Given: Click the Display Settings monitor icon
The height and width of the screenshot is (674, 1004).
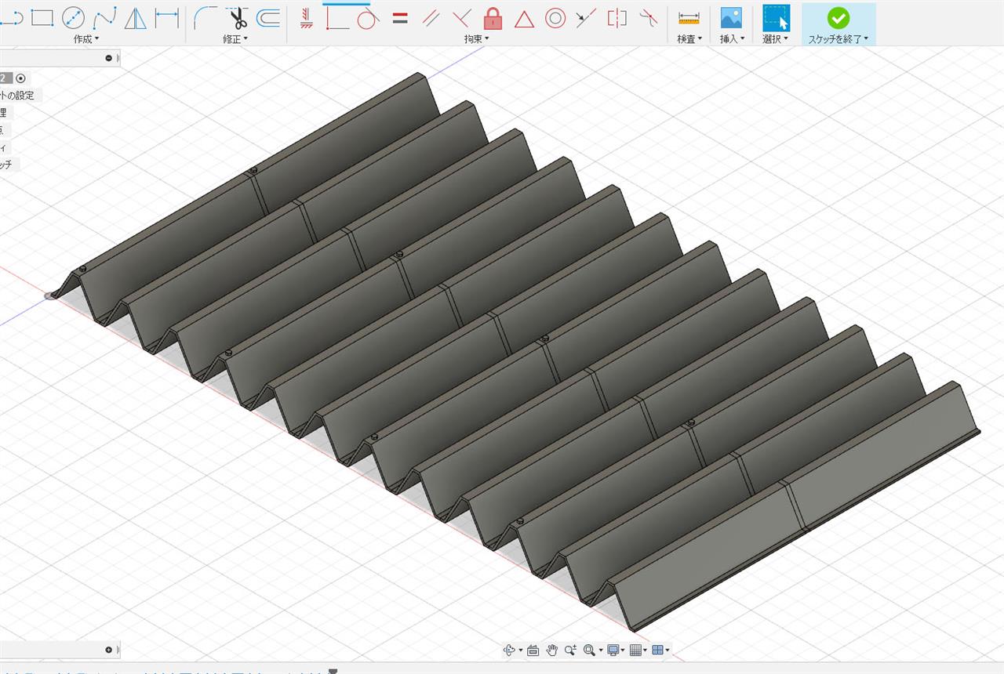Looking at the screenshot, I should click(613, 650).
